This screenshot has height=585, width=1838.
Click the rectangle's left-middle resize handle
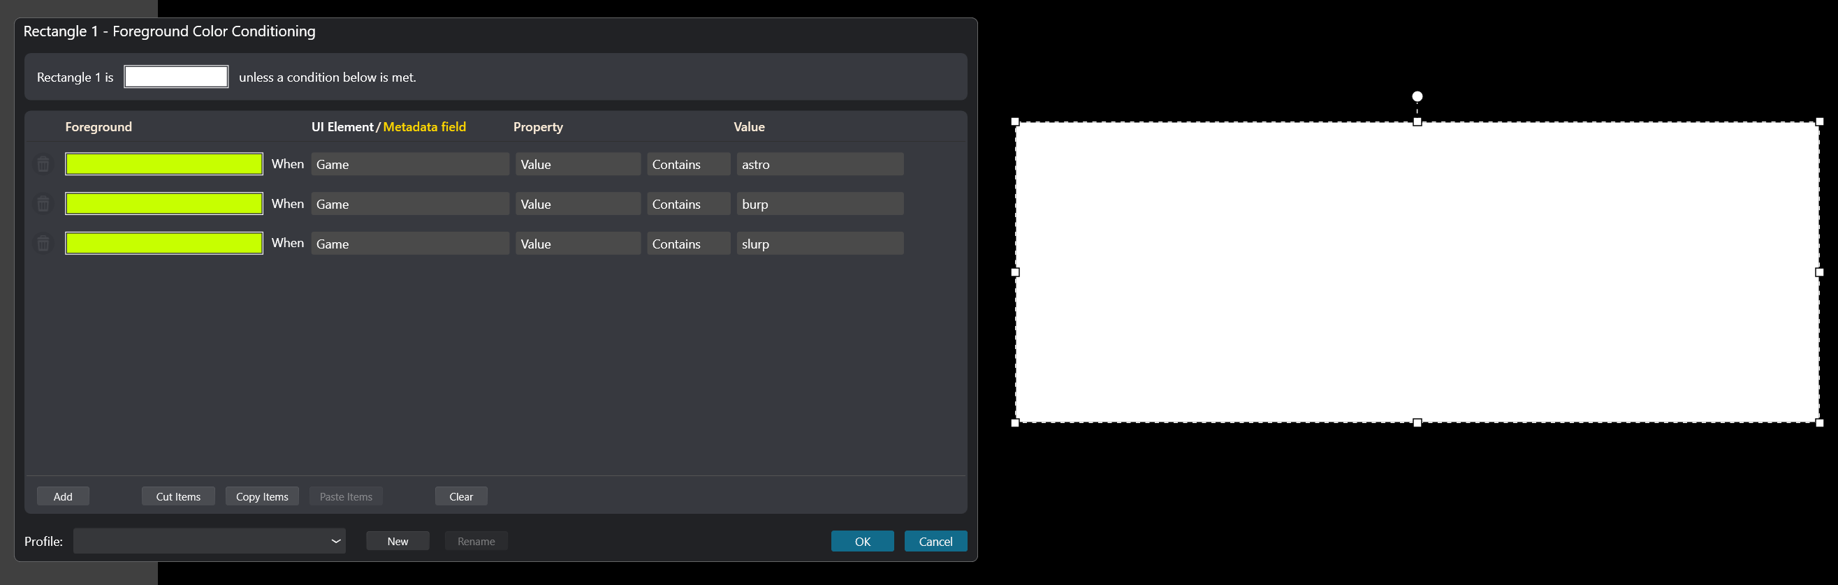coord(1015,272)
